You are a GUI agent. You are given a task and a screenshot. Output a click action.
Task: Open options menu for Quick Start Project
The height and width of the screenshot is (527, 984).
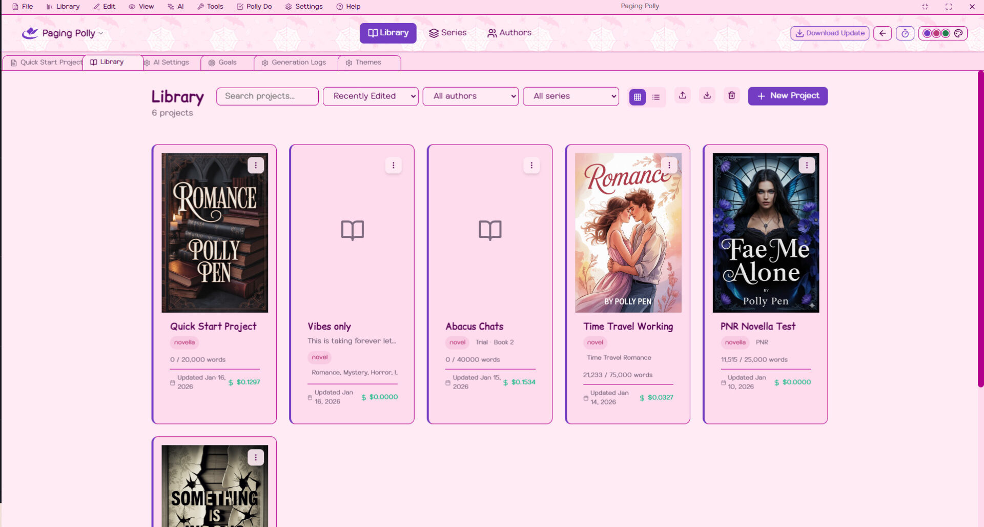pos(256,165)
